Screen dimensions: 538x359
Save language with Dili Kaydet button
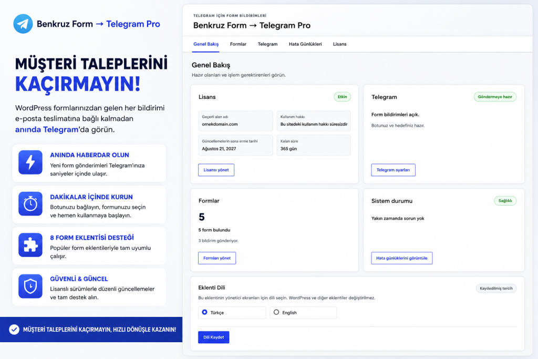click(x=213, y=337)
